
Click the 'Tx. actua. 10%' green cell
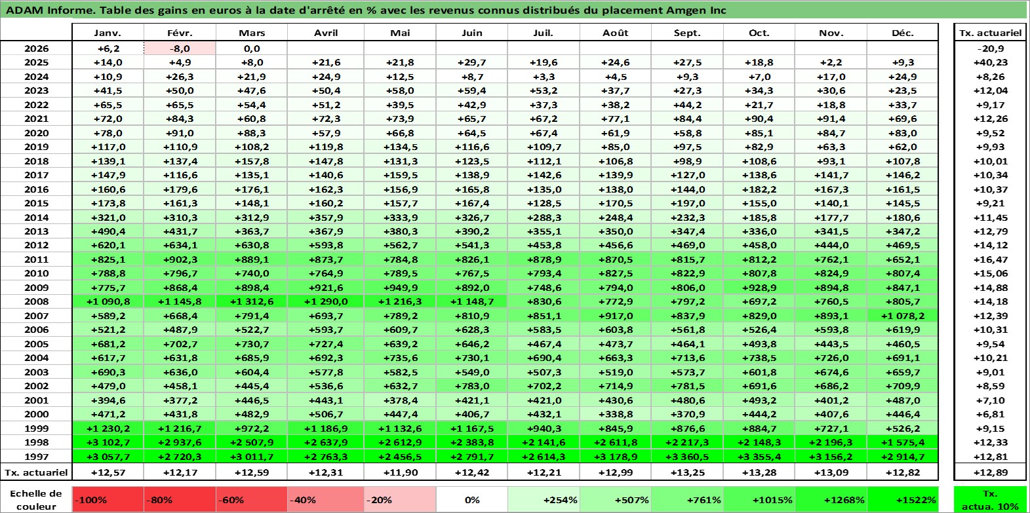(991, 499)
